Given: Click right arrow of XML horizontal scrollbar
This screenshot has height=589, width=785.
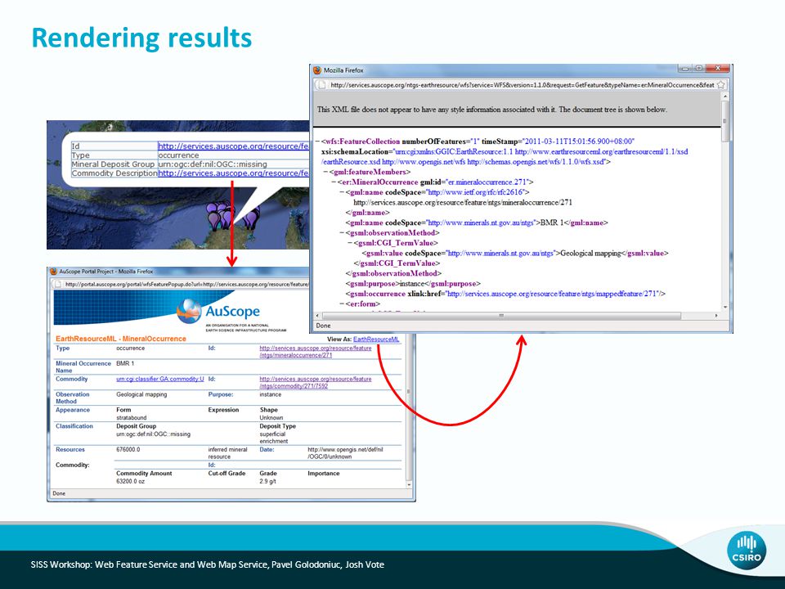Looking at the screenshot, I should pyautogui.click(x=716, y=316).
